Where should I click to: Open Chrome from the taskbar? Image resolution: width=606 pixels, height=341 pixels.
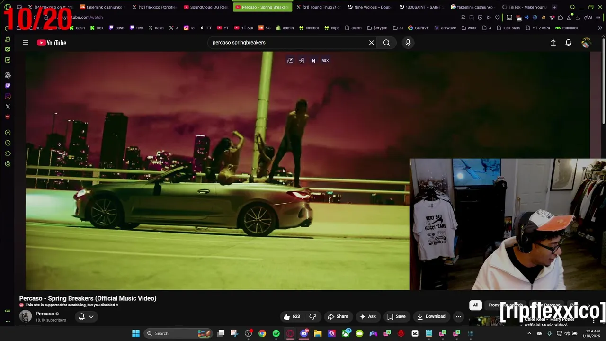pyautogui.click(x=262, y=333)
